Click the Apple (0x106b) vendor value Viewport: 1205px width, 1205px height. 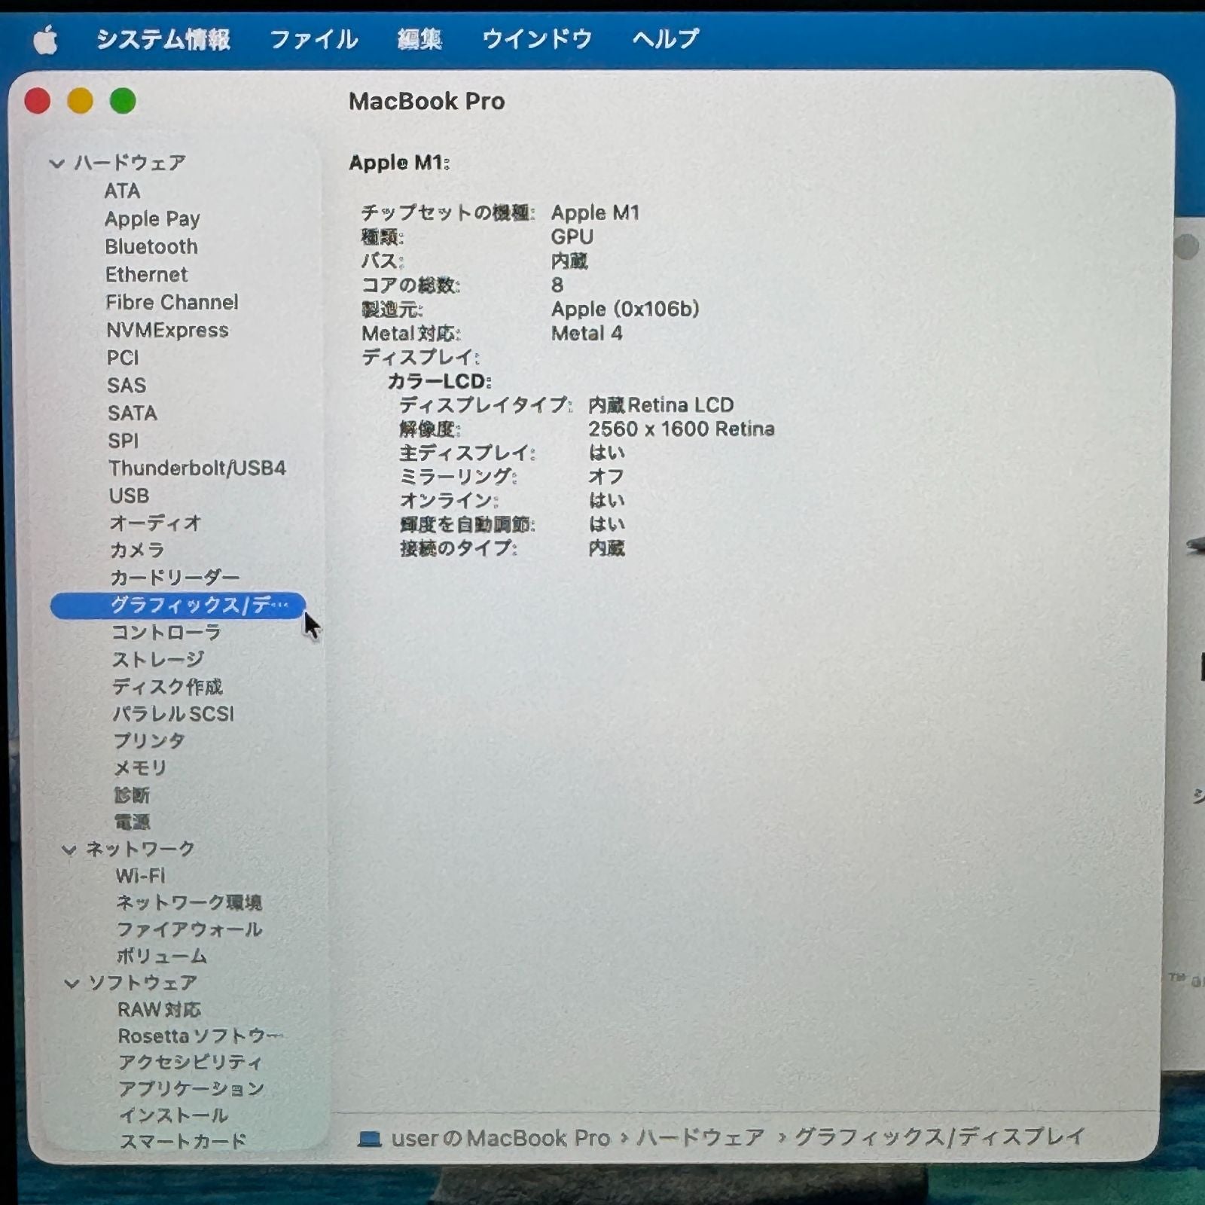[x=625, y=310]
